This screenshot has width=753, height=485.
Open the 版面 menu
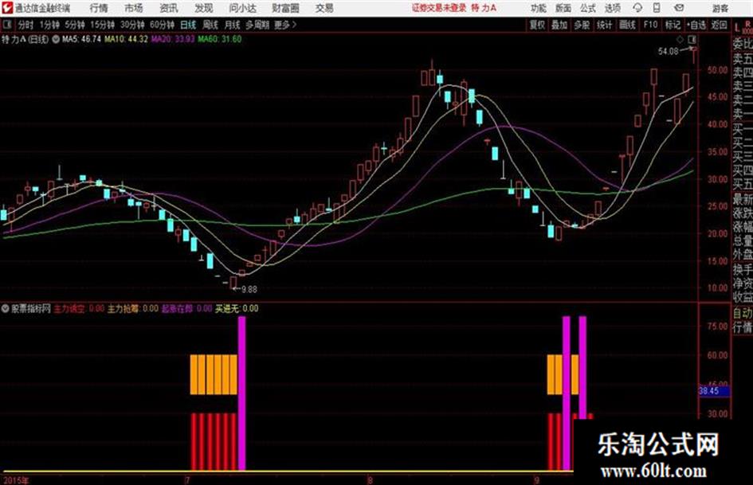coord(563,8)
